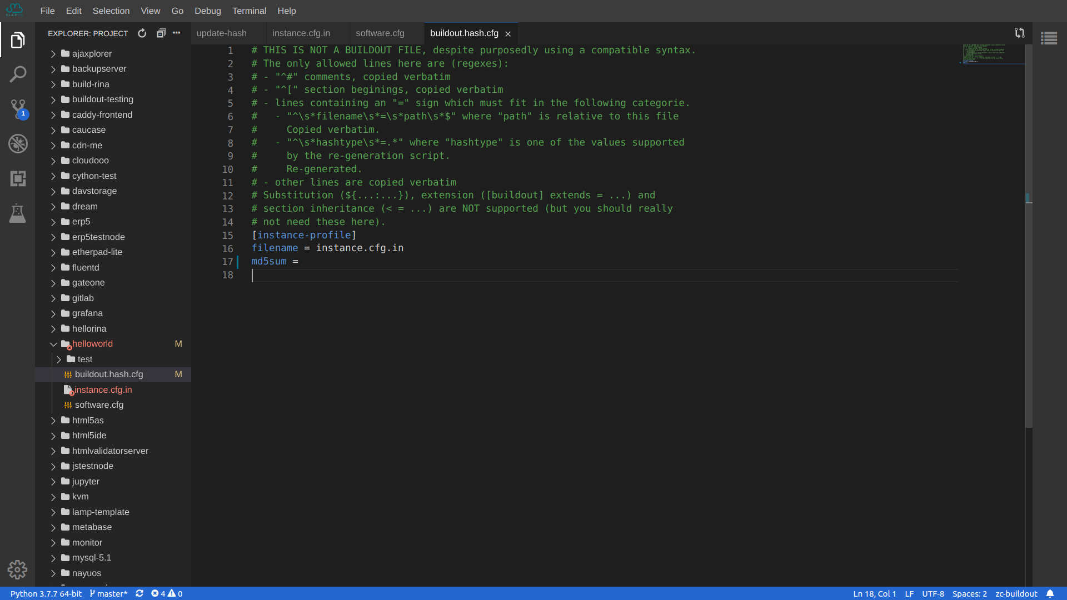Open the Go menu
The image size is (1067, 600).
pos(177,11)
